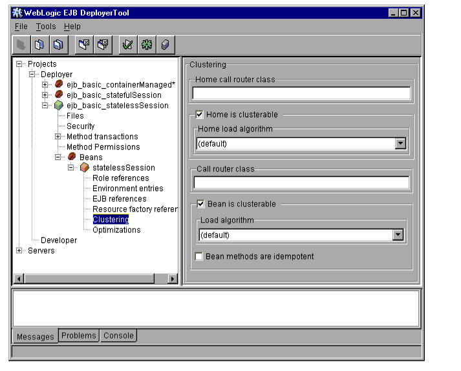
Task: Switch to the Messages tab
Action: coord(36,337)
